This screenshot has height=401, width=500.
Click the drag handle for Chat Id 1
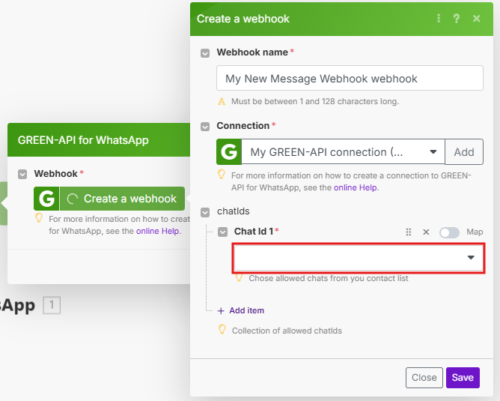pos(409,232)
